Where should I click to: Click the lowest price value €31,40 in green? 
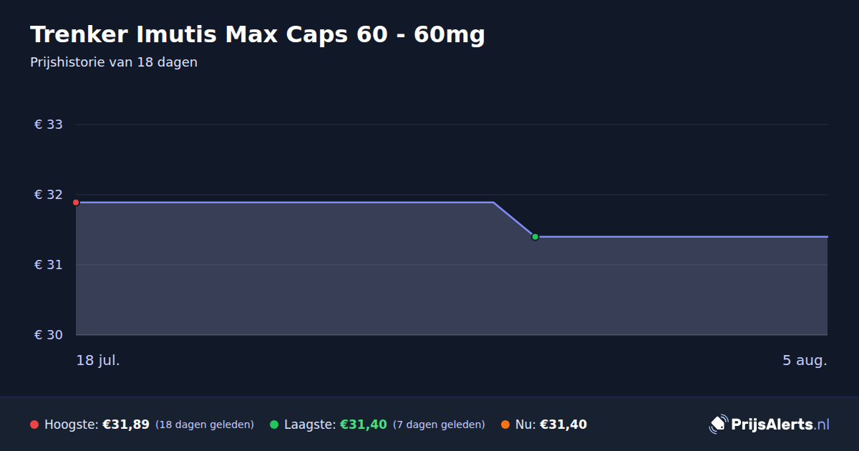(x=364, y=425)
